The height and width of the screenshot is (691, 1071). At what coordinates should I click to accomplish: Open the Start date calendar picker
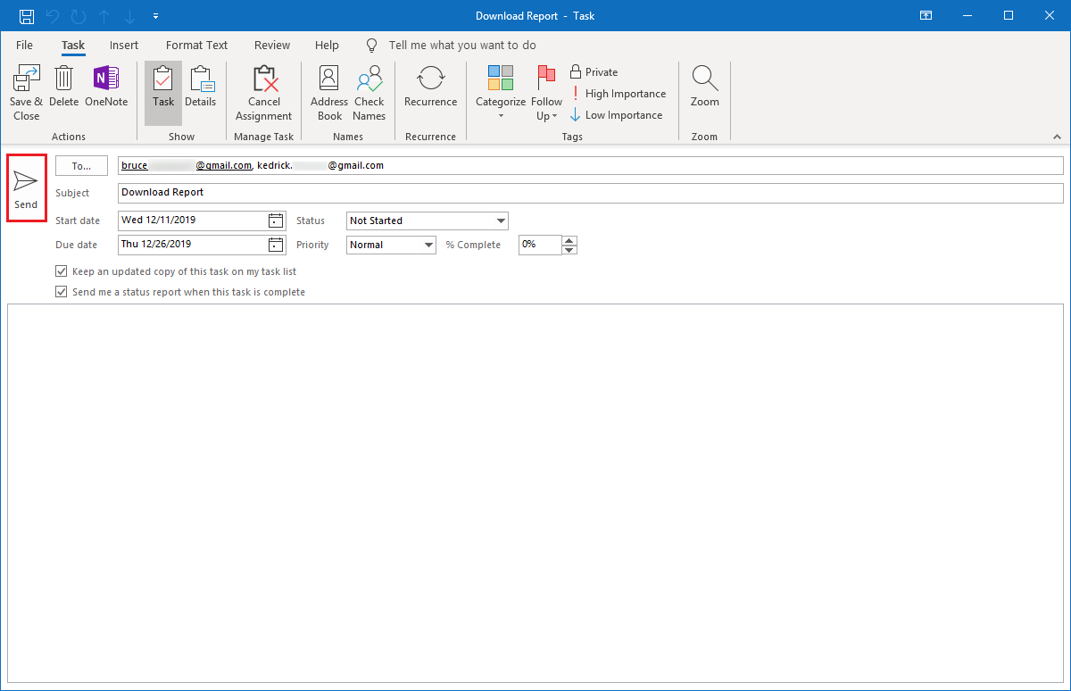point(277,221)
